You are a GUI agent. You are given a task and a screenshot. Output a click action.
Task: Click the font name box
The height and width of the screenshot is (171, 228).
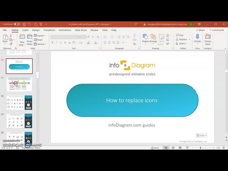64,37
